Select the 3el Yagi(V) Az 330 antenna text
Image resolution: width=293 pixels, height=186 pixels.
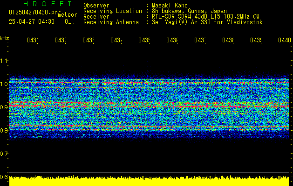point(207,22)
